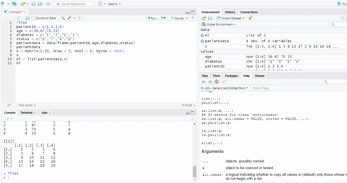Expand the patientdata object details

(x=202, y=41)
